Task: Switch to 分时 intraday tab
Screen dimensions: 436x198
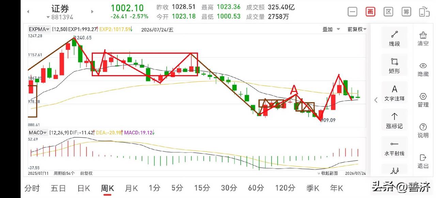Action: click(32, 188)
